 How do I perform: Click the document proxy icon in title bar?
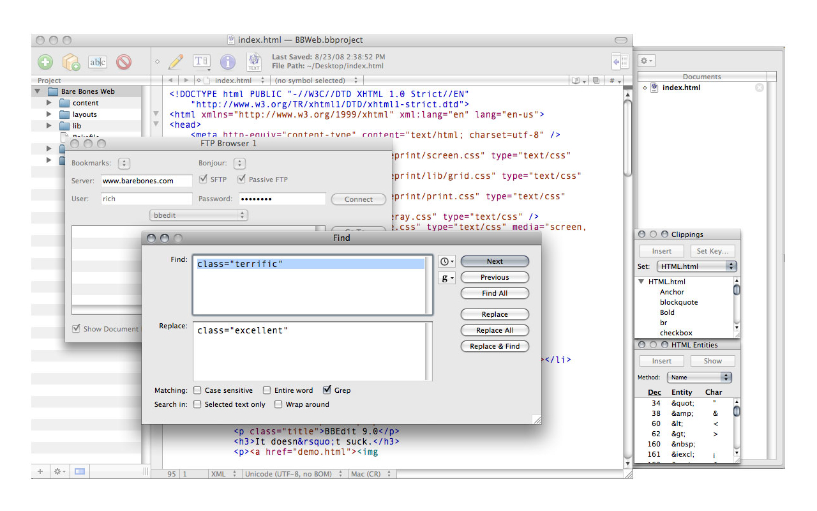point(231,40)
